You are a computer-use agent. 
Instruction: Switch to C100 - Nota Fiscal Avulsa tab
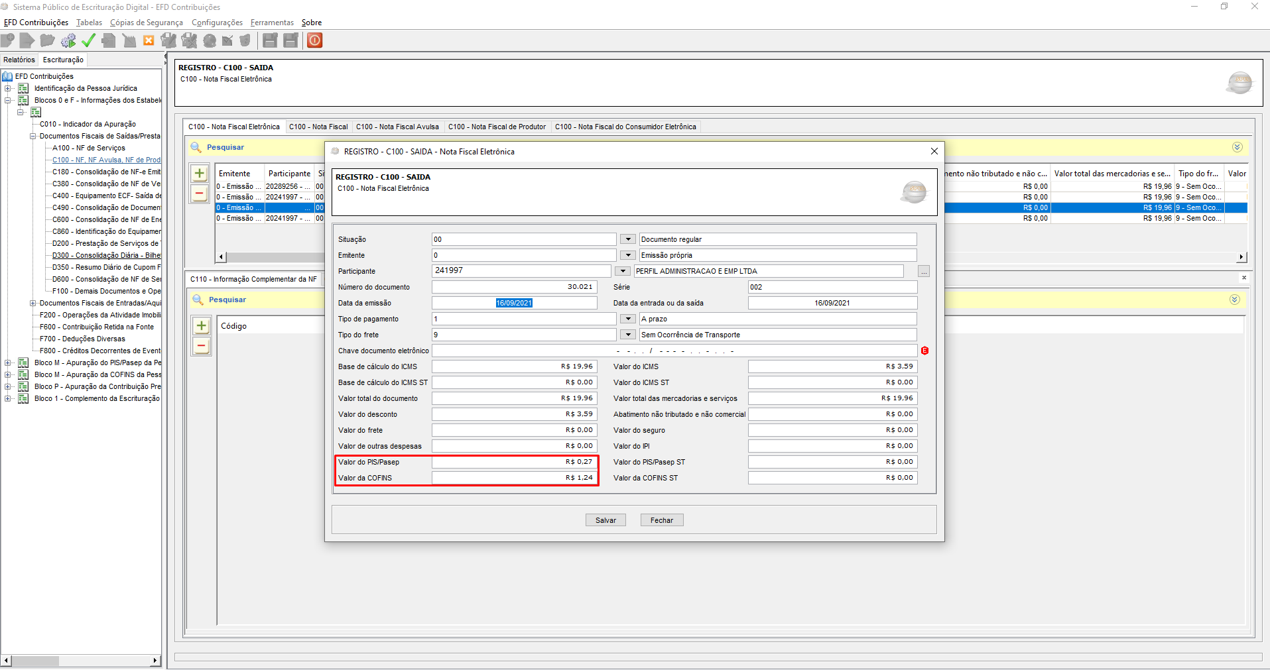[397, 127]
